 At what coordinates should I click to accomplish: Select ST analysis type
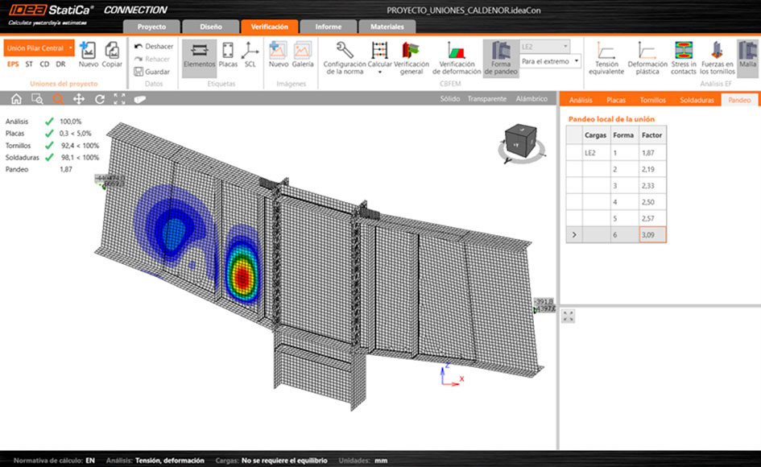tap(29, 64)
